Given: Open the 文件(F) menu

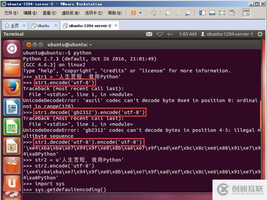Looking at the screenshot, I should (11, 13).
